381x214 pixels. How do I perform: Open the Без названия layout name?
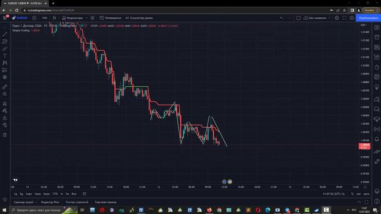point(315,18)
